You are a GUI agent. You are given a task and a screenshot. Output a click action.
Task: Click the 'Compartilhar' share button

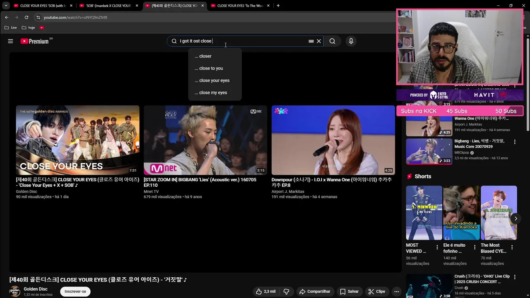315,291
